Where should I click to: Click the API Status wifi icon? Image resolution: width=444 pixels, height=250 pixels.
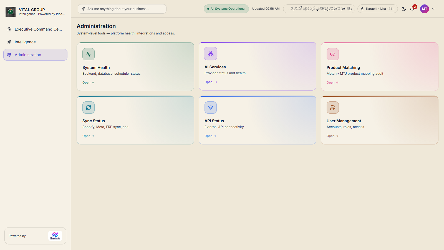click(x=211, y=107)
